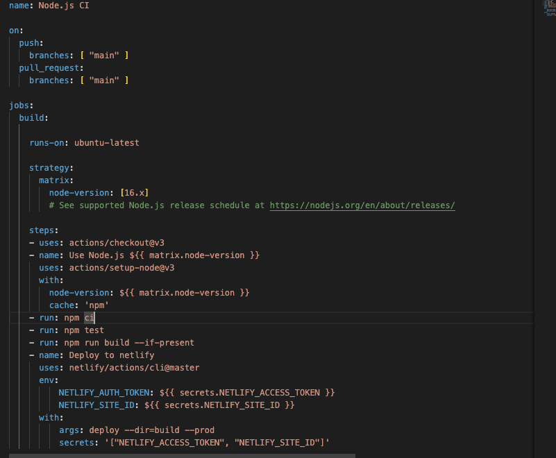Click 'node-version: ${{ matrix.node-version }}' under with

(x=149, y=293)
